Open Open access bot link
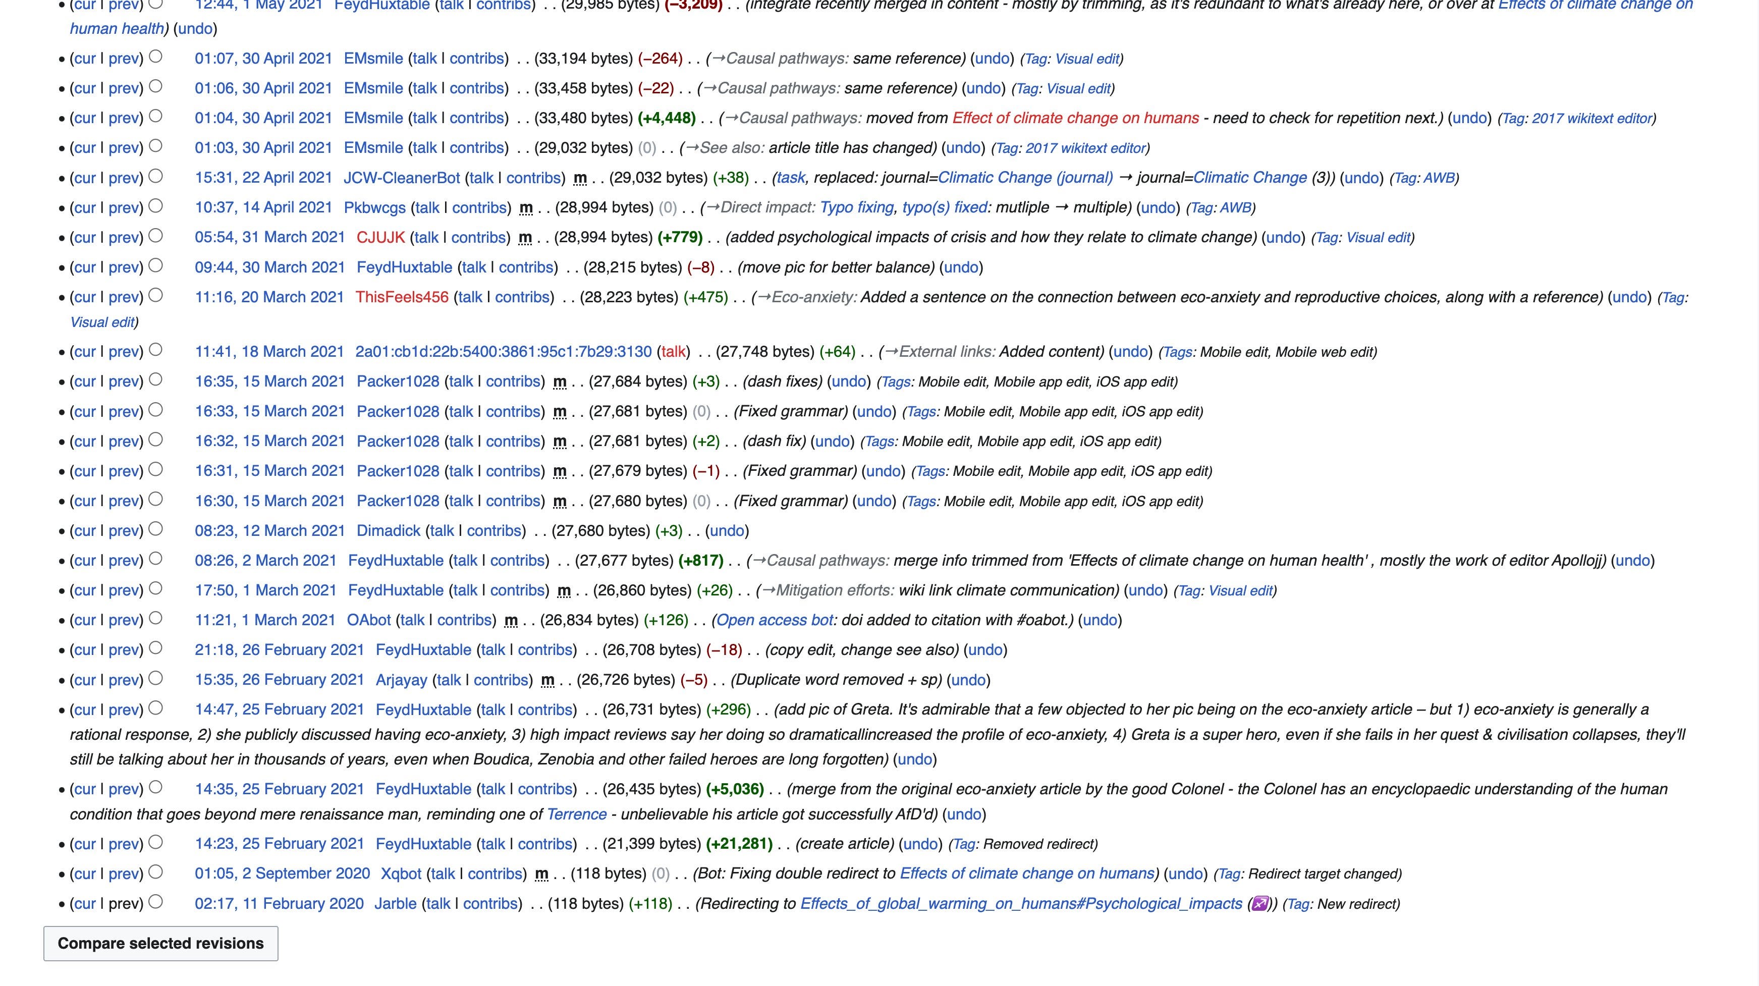The image size is (1759, 986). (x=775, y=620)
